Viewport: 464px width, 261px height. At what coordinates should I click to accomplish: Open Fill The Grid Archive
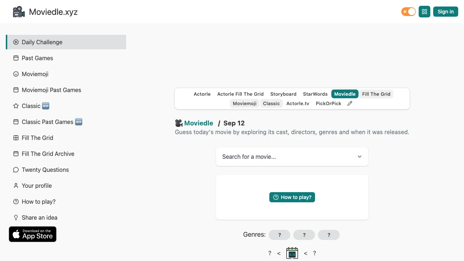click(66, 154)
